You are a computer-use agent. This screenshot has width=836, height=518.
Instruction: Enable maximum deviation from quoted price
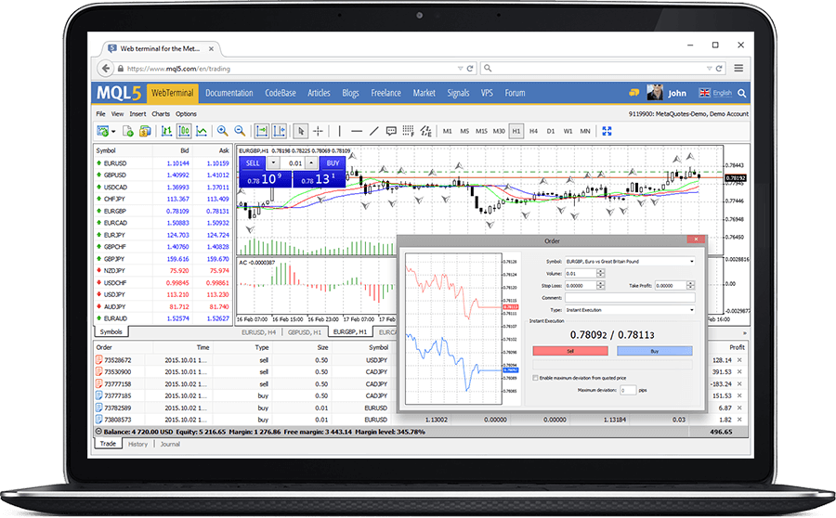pyautogui.click(x=535, y=378)
